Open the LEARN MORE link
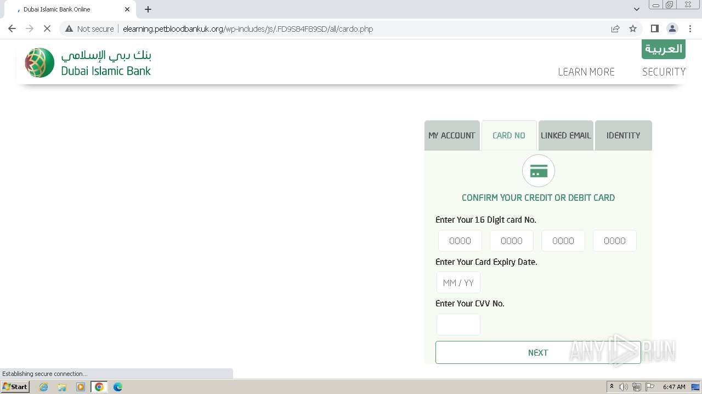 coord(586,72)
